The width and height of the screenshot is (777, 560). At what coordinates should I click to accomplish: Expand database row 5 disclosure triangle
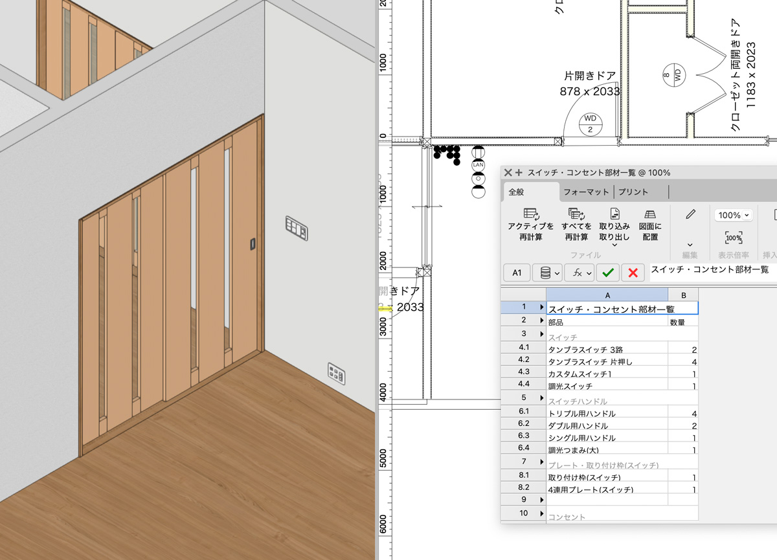coord(541,398)
